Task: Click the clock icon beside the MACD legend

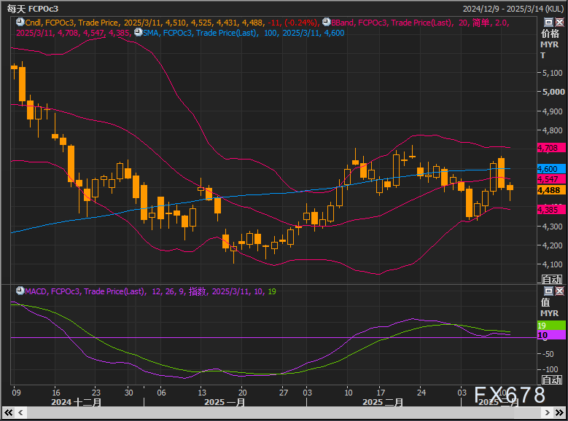Action: pos(20,291)
